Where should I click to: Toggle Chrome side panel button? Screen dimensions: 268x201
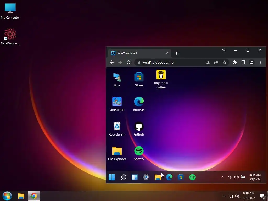(x=243, y=62)
